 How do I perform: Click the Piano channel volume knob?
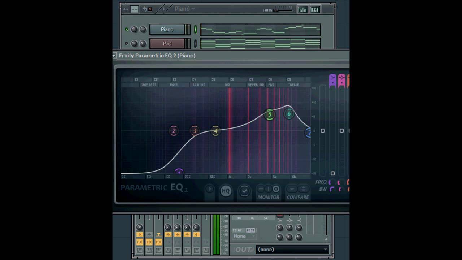click(143, 30)
